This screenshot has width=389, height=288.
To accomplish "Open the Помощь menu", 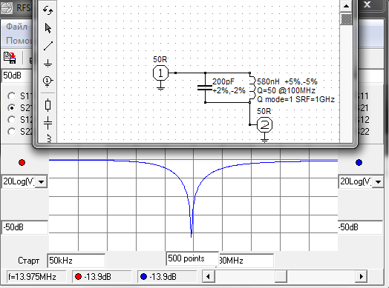I will pyautogui.click(x=19, y=40).
